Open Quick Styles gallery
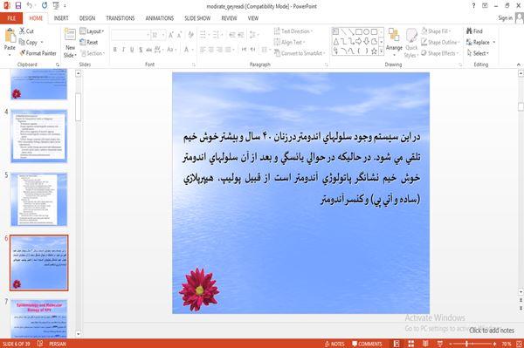The image size is (524, 348). (x=411, y=44)
